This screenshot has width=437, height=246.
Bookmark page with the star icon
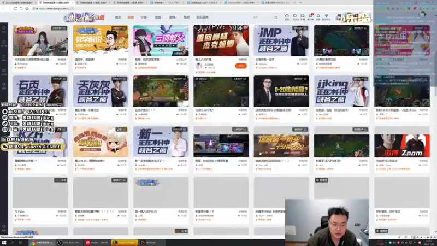27,9
